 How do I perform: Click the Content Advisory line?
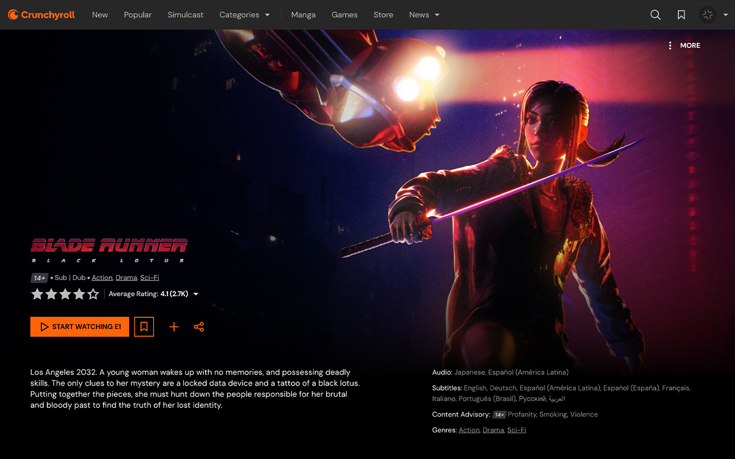coord(515,414)
